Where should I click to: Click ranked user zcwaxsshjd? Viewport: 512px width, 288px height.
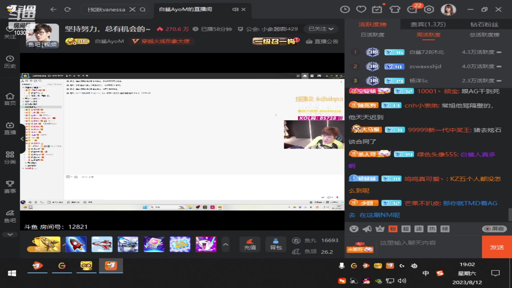click(x=425, y=66)
